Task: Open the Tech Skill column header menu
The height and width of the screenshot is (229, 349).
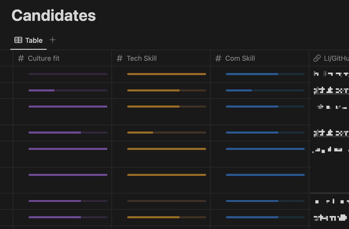Action: 142,58
